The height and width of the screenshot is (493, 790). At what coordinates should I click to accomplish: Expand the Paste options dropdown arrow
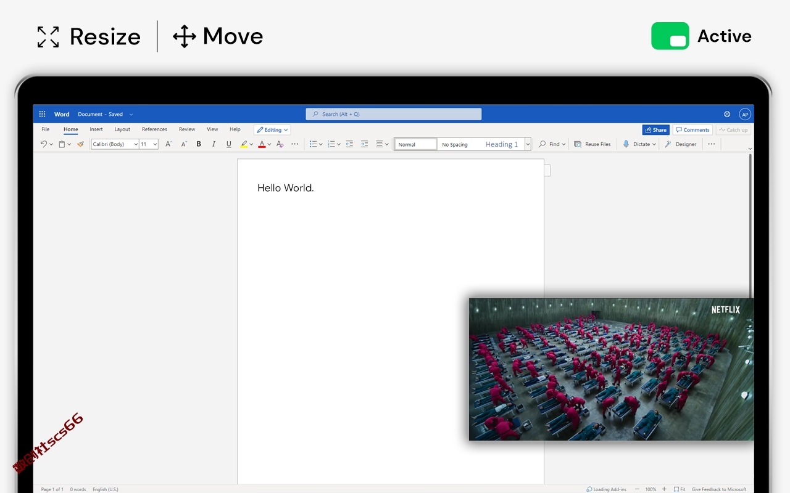tap(69, 144)
